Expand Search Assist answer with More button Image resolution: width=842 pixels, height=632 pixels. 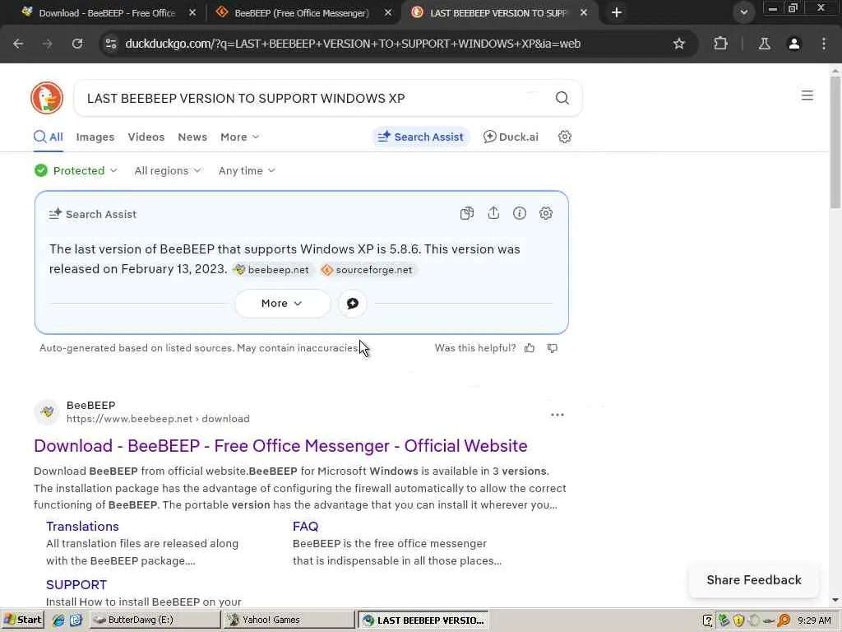[283, 304]
